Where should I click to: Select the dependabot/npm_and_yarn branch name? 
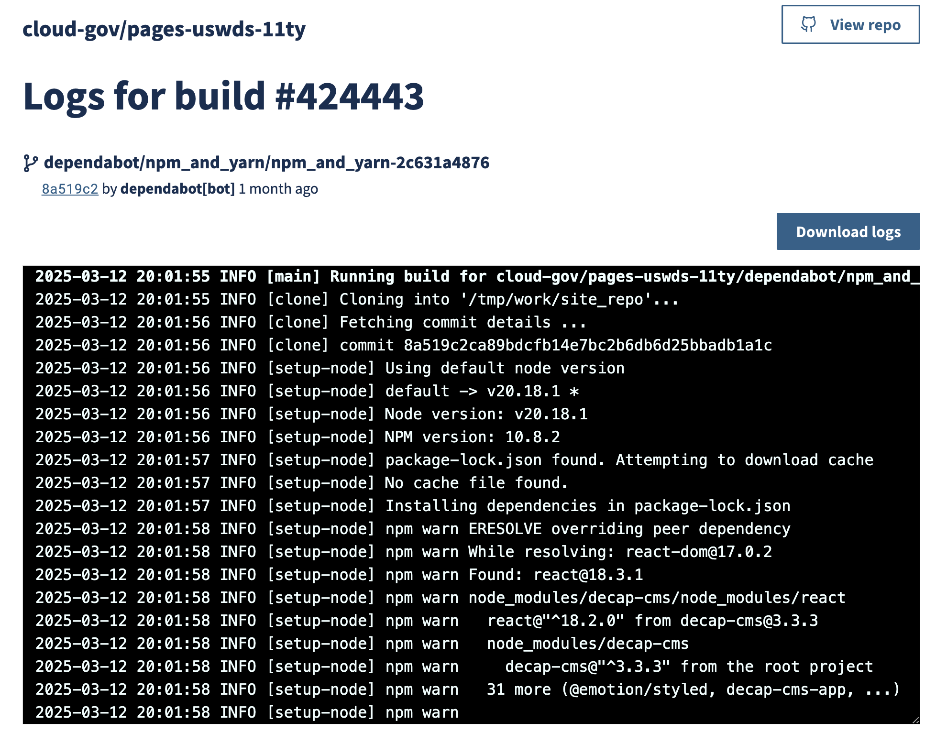pos(266,163)
